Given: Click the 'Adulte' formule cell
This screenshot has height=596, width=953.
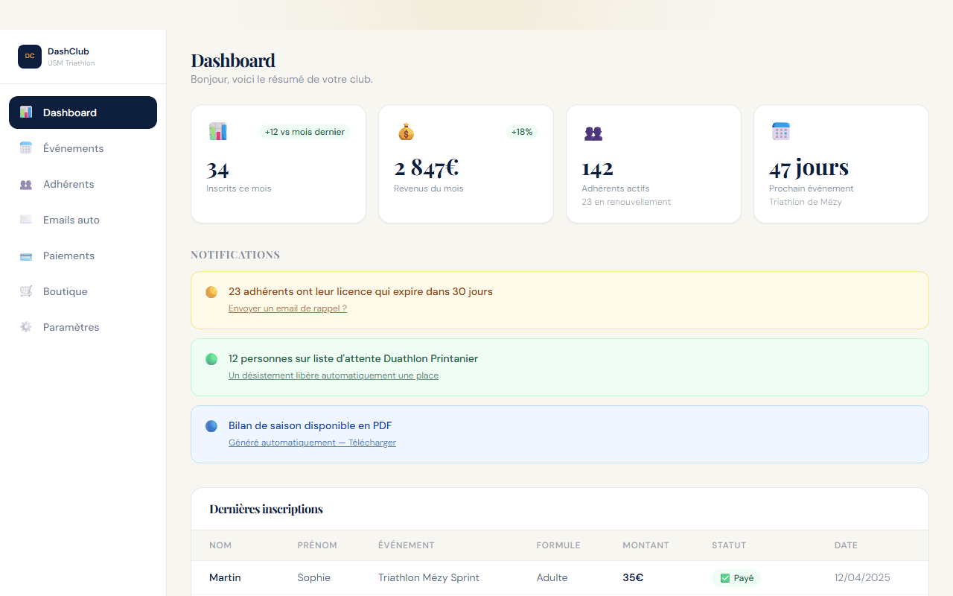Looking at the screenshot, I should pyautogui.click(x=552, y=577).
